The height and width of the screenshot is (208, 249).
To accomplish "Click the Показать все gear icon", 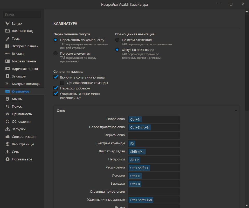I will pos(8,159).
